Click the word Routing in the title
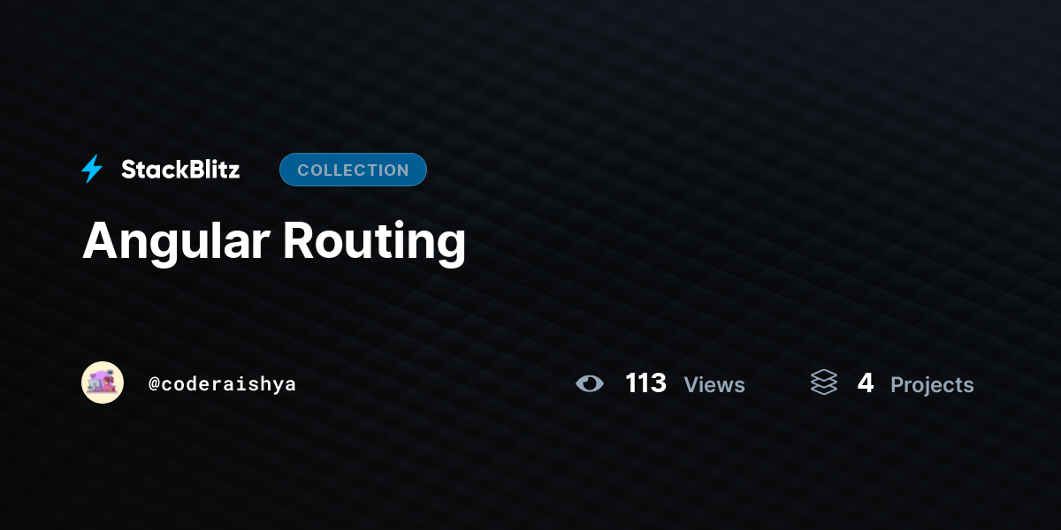 [375, 240]
